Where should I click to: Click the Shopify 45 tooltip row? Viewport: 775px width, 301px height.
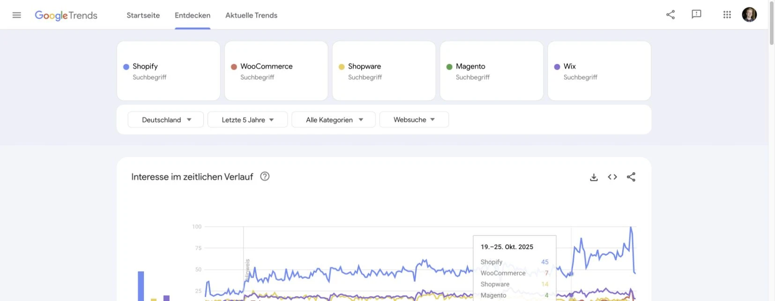(x=514, y=262)
